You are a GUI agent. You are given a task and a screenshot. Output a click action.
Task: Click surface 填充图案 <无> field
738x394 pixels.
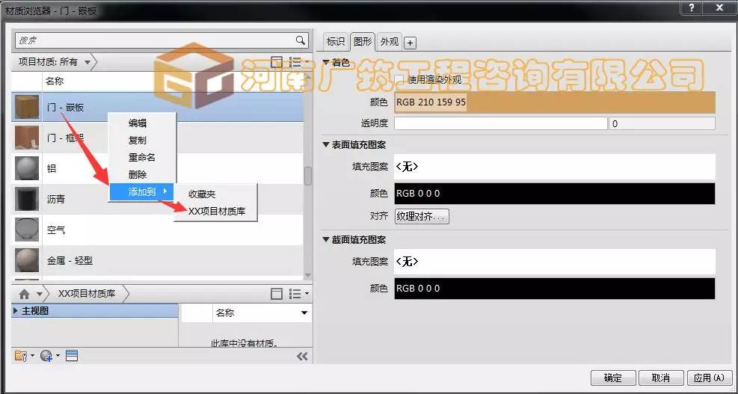[555, 167]
